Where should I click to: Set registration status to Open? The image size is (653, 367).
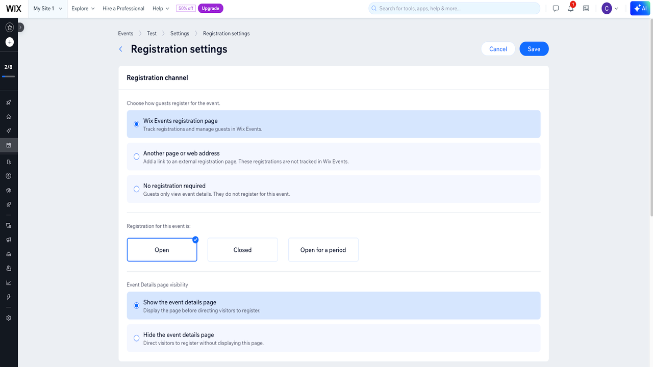162,250
